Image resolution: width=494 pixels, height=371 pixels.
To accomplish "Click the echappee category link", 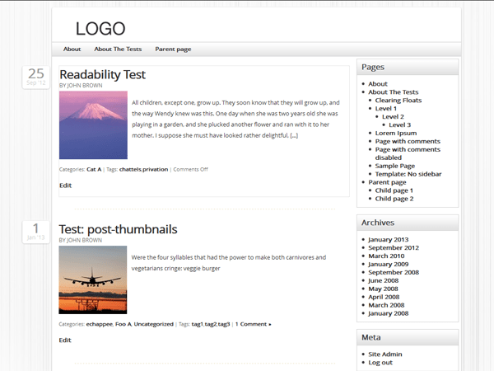I will (100, 324).
